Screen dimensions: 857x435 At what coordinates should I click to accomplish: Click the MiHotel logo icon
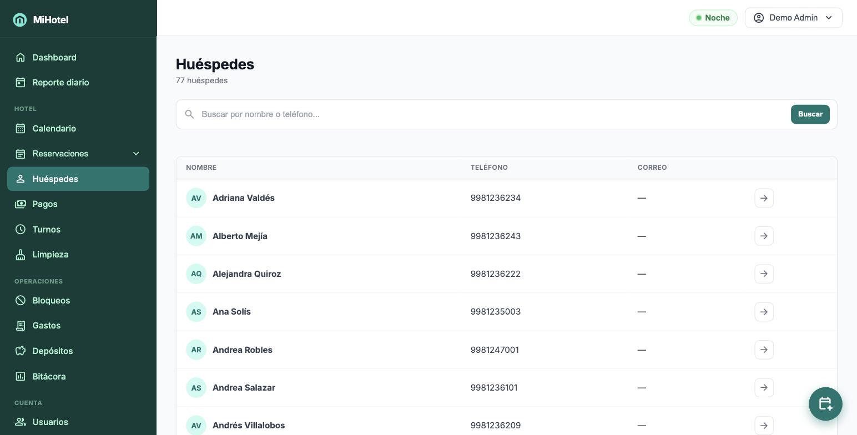pyautogui.click(x=20, y=20)
